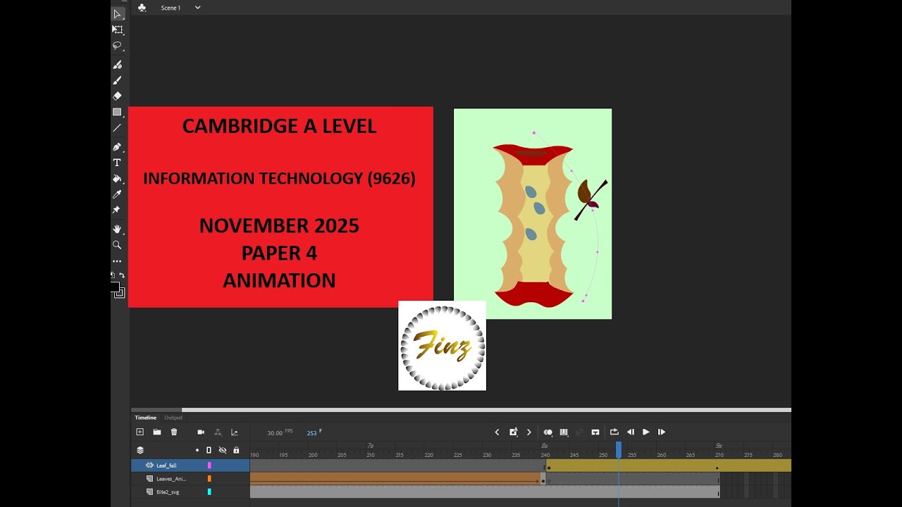The image size is (902, 507).
Task: Hide all layers with eye icon
Action: coord(223,450)
